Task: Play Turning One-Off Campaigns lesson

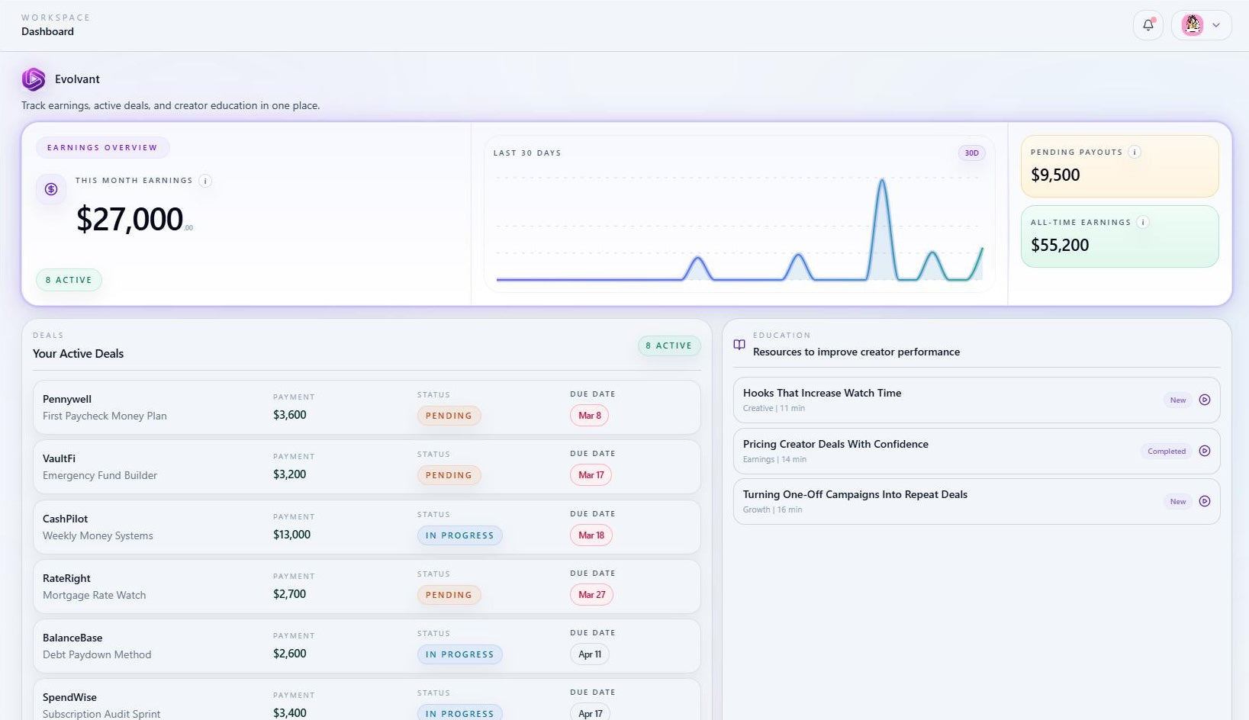Action: click(1205, 501)
